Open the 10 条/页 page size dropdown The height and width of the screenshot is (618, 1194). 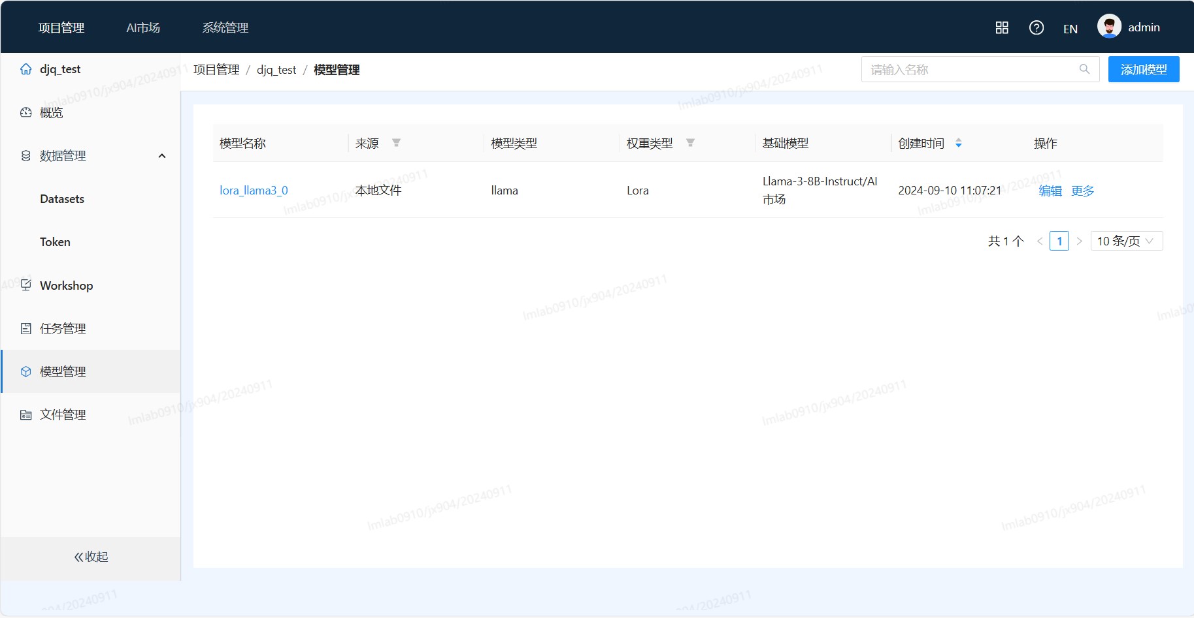(1126, 241)
